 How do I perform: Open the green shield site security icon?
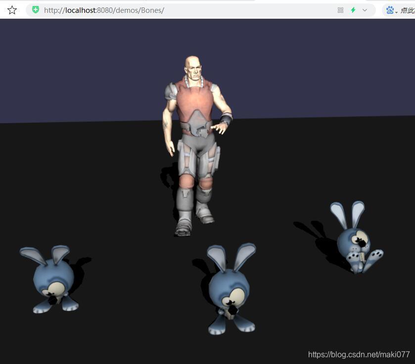(36, 10)
